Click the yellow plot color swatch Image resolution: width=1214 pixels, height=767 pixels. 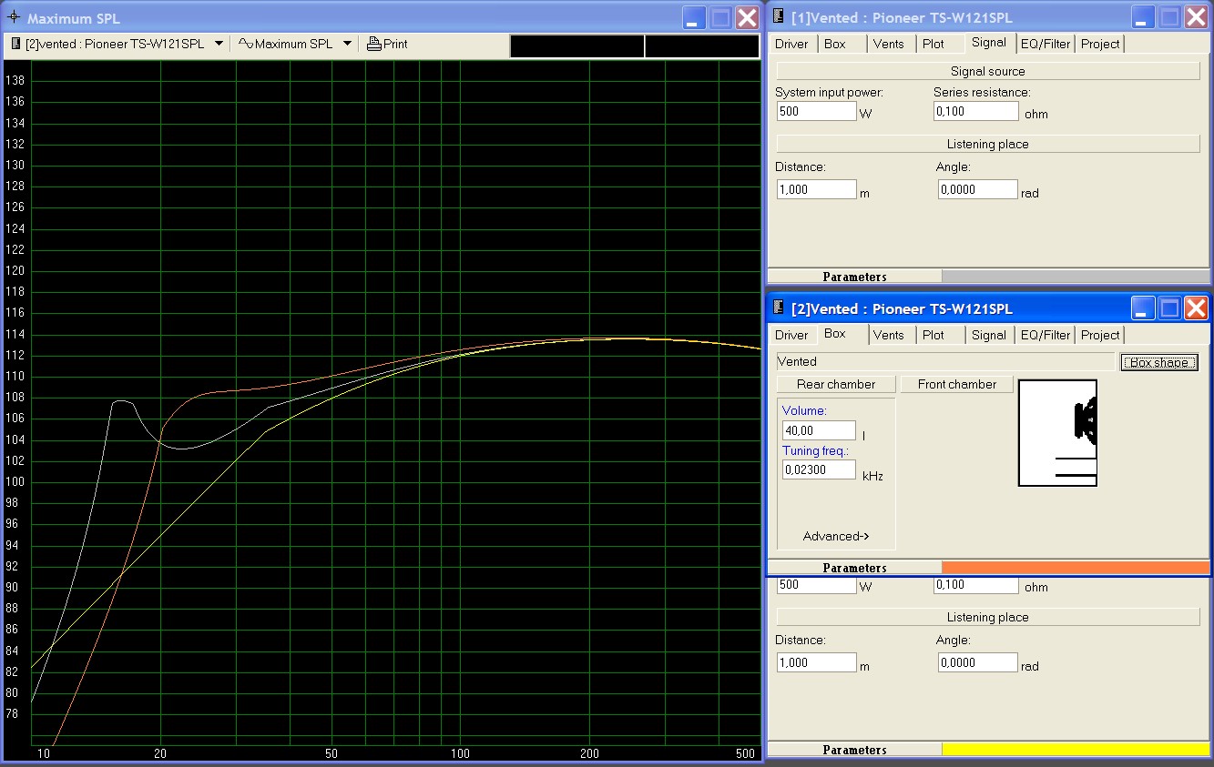pos(1075,750)
